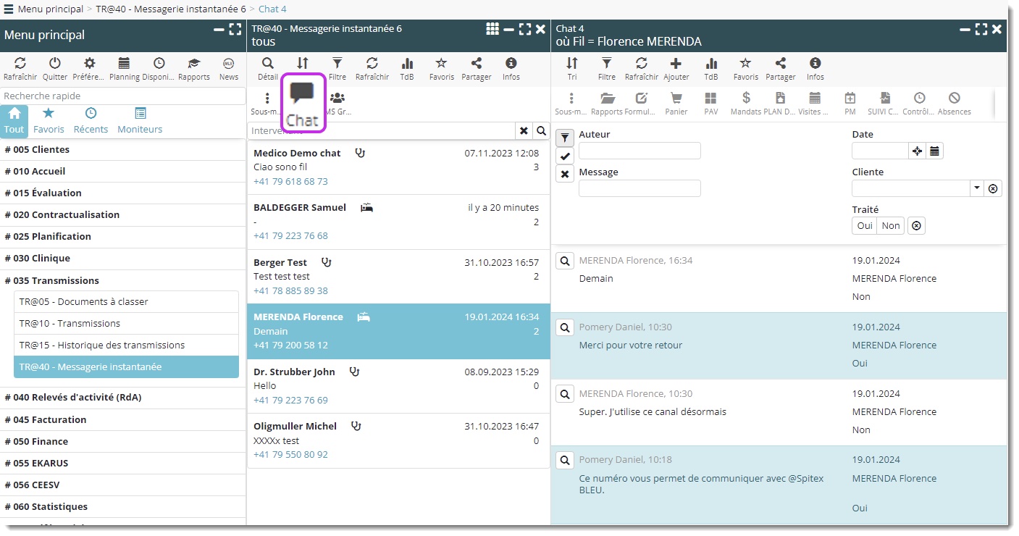Open the Date calendar picker
This screenshot has height=536, width=1019.
[x=934, y=151]
